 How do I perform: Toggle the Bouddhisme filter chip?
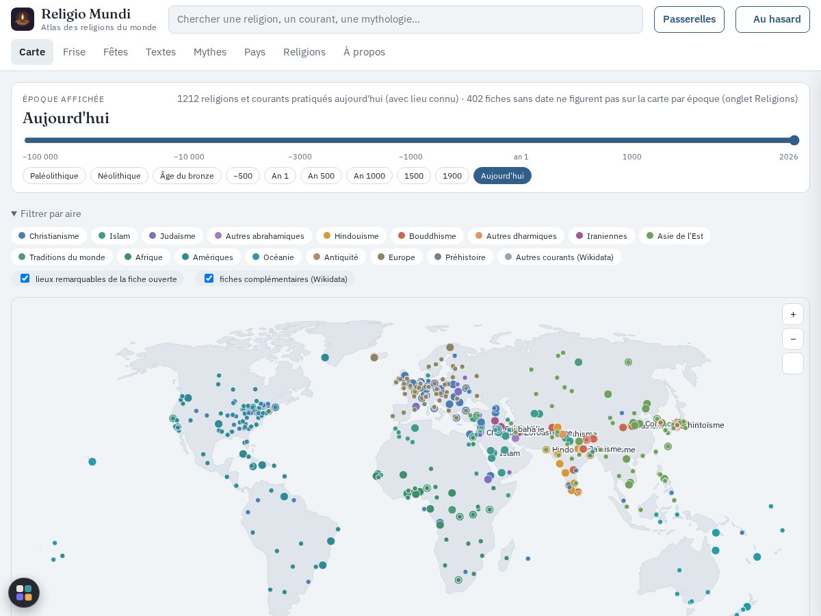pos(427,236)
